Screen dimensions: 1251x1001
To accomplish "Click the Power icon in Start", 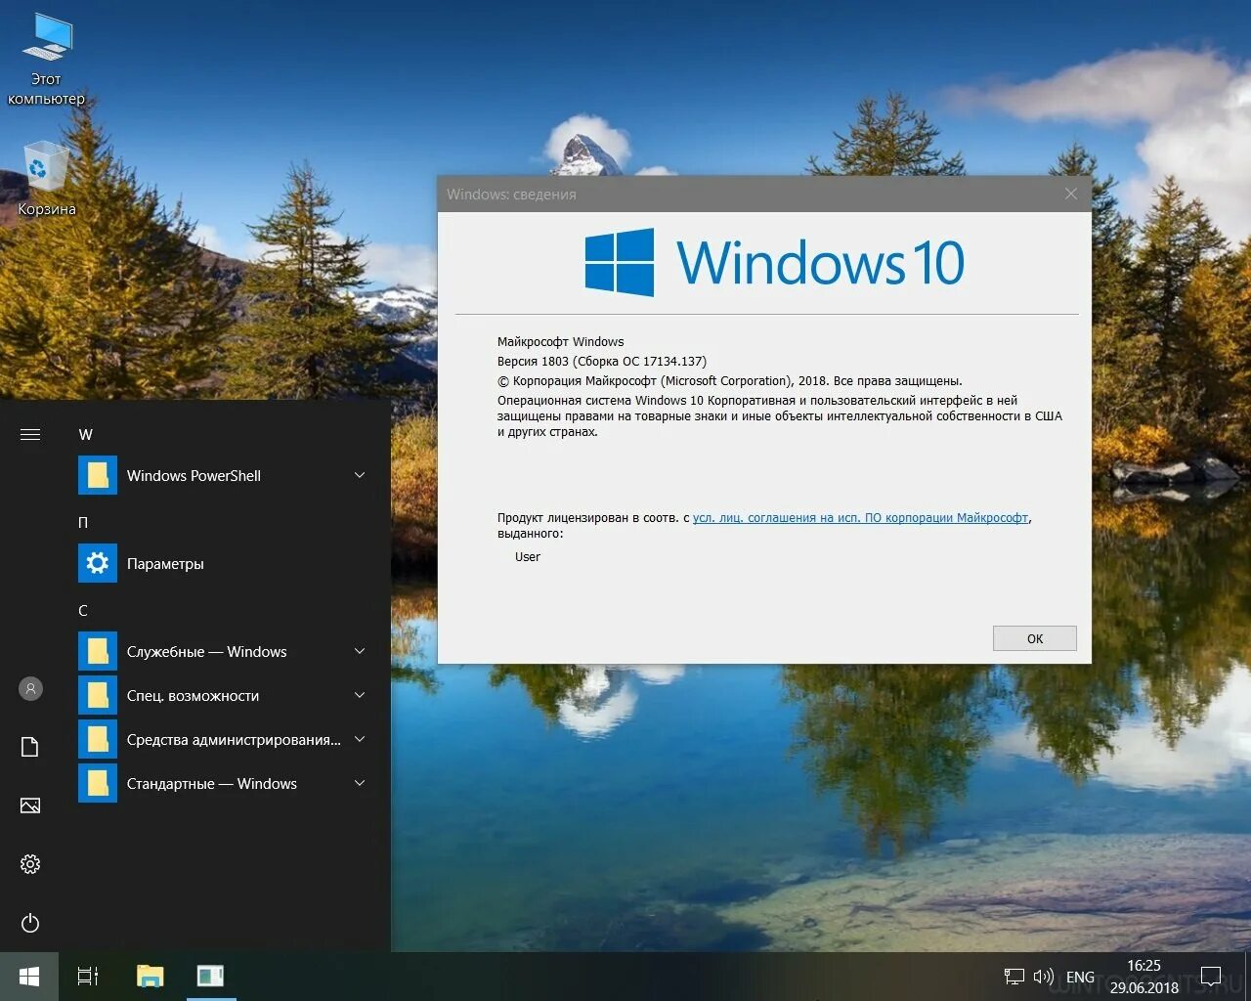I will [x=30, y=923].
